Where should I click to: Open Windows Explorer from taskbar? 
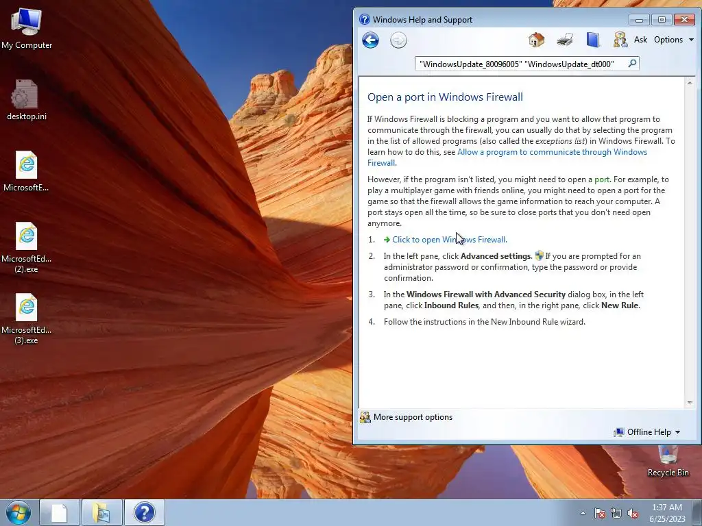pos(101,512)
